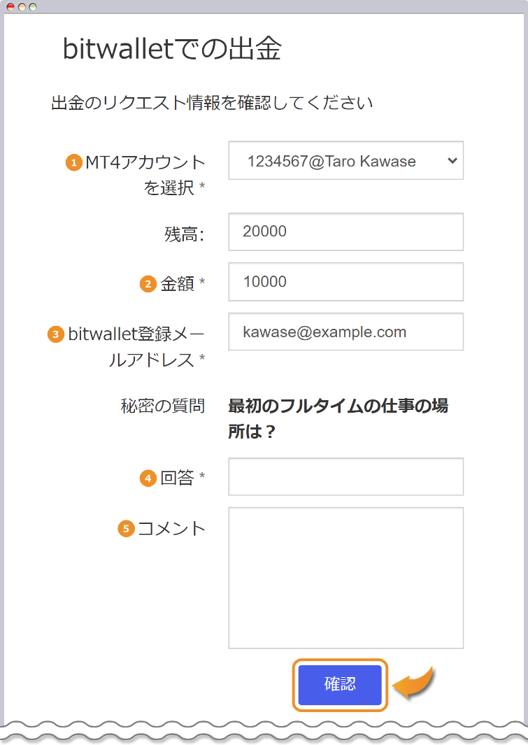Click the '秘密の質問' label
The width and height of the screenshot is (528, 745).
tap(162, 406)
